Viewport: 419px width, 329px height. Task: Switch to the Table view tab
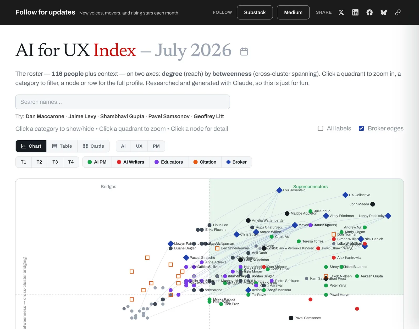click(x=62, y=146)
